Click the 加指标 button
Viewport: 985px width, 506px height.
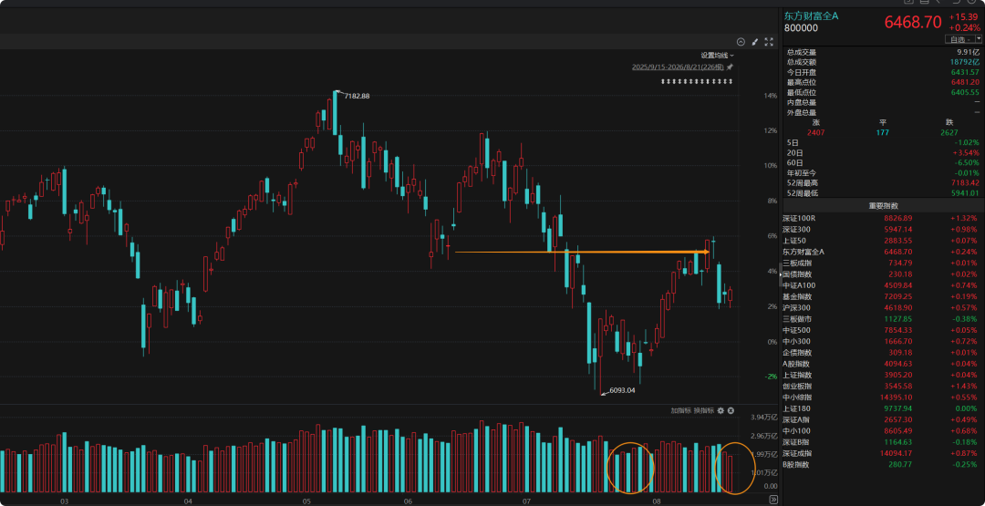click(x=680, y=410)
